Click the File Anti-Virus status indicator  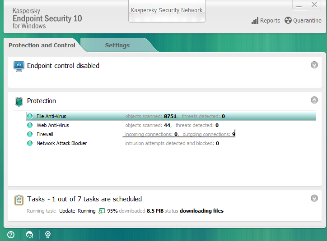30,116
